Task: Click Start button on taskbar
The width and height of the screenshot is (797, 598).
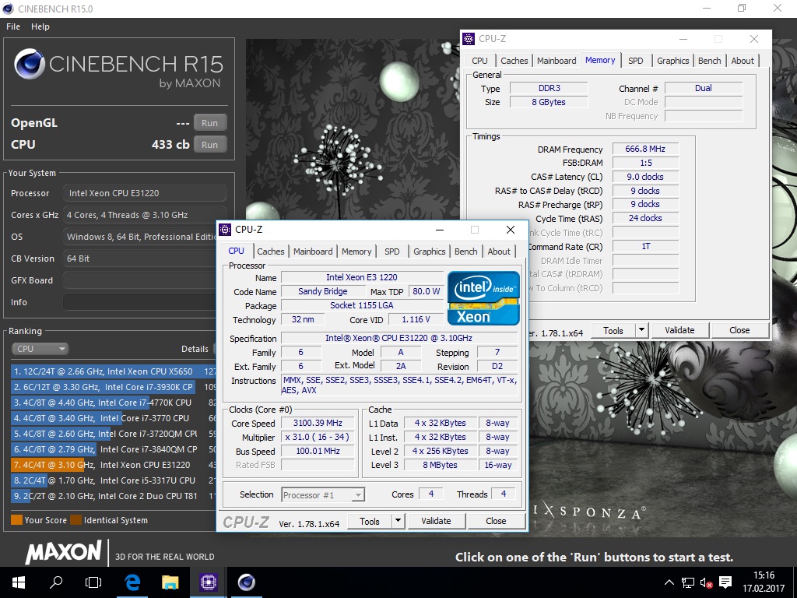Action: click(x=19, y=582)
